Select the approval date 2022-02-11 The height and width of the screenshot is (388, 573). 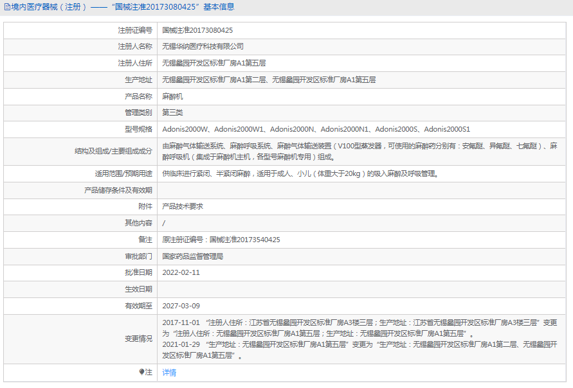[x=181, y=272]
